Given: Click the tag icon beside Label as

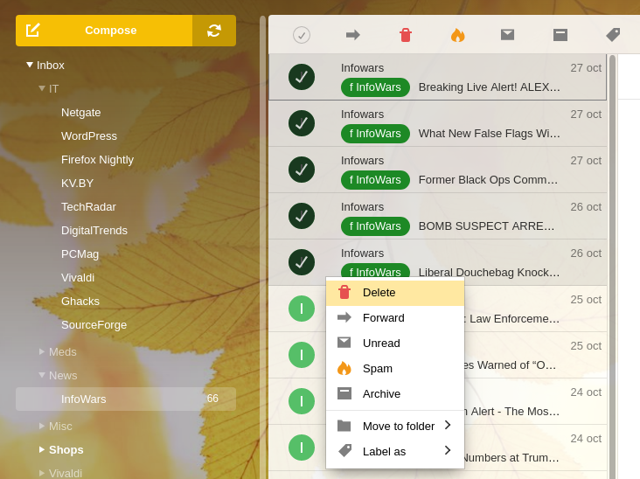Looking at the screenshot, I should point(344,451).
